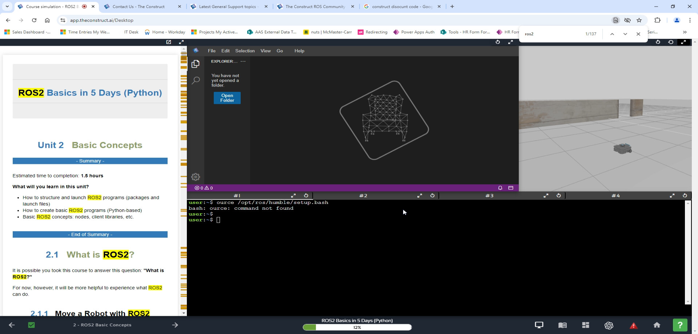Viewport: 698px width, 334px height.
Task: Bookmark this page with the star icon
Action: click(x=639, y=20)
